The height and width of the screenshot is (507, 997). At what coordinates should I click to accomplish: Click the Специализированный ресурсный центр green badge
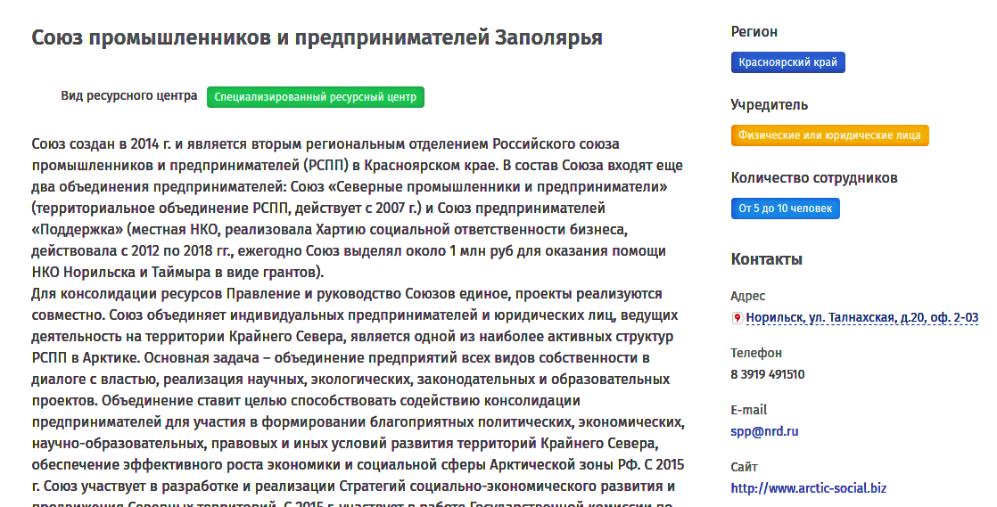point(316,97)
